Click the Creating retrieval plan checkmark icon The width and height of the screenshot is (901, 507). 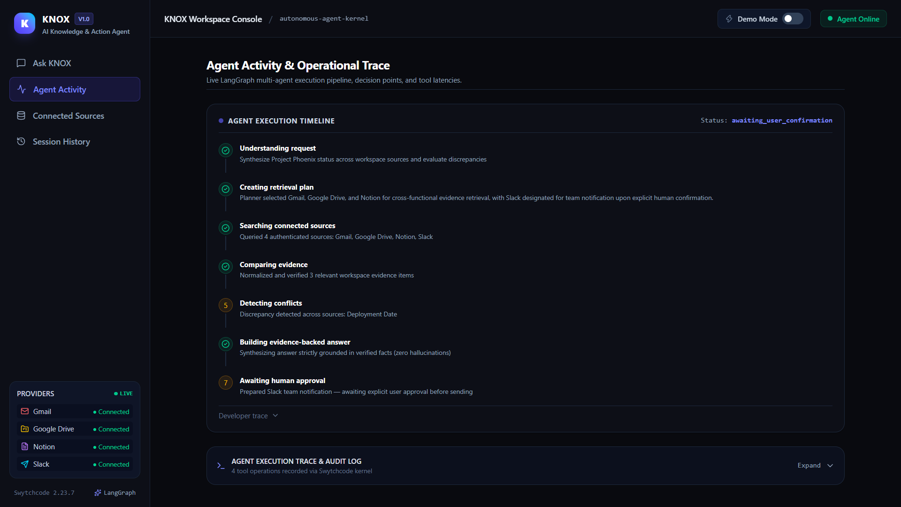pos(226,189)
